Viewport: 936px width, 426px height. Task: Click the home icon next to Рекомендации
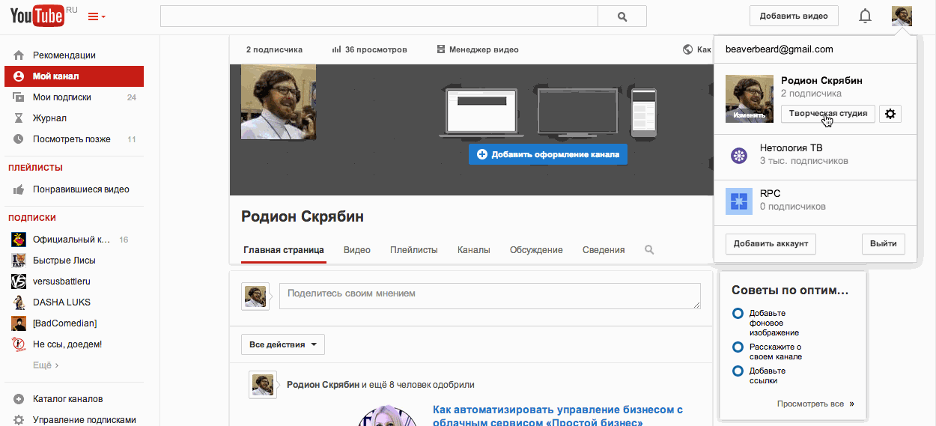click(x=19, y=55)
